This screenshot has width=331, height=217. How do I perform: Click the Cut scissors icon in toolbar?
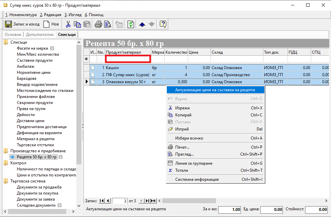[x=68, y=24]
